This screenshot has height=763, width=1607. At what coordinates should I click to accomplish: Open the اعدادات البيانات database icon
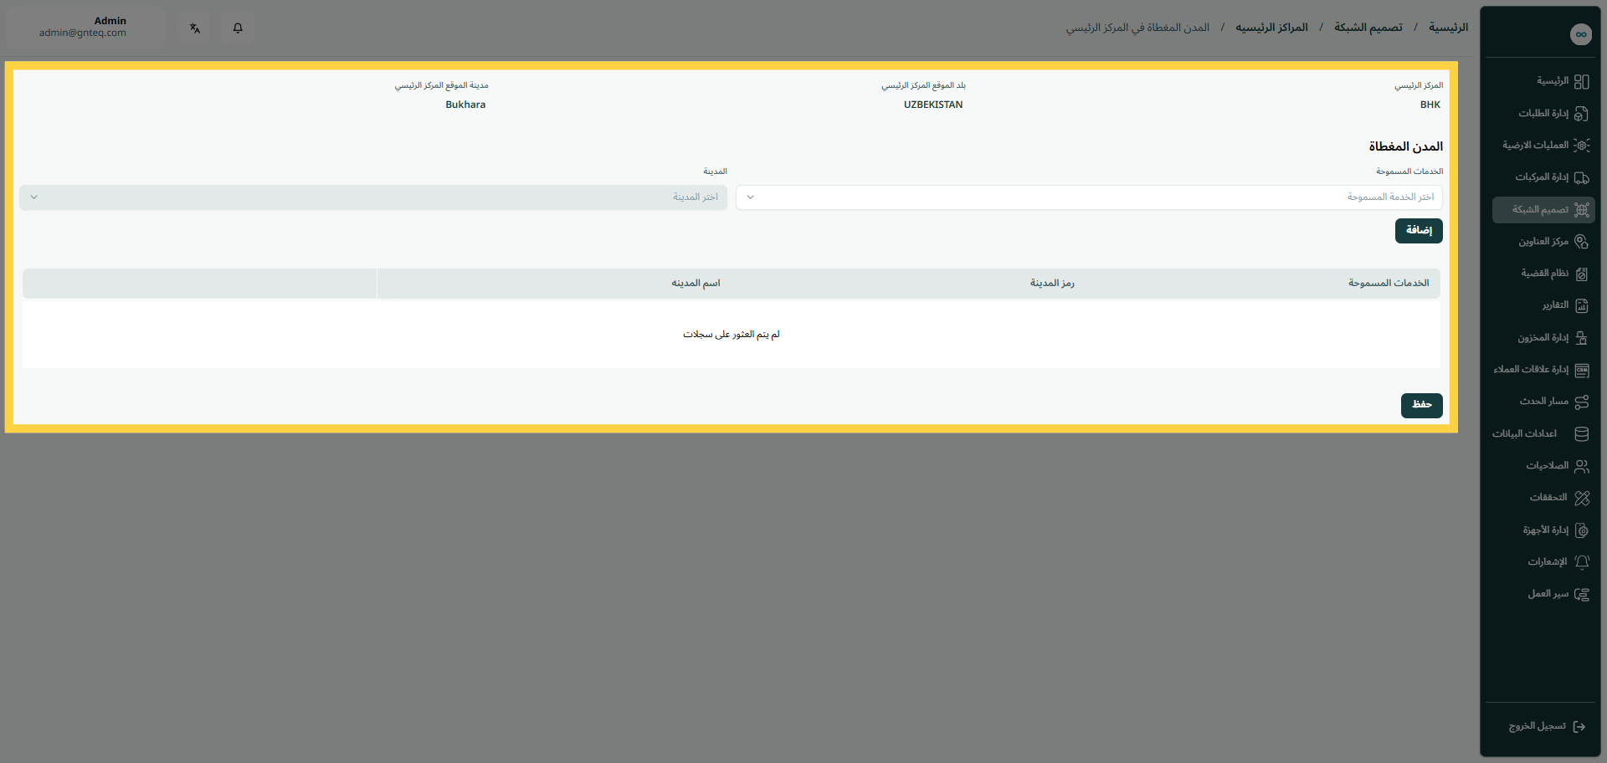pos(1581,434)
